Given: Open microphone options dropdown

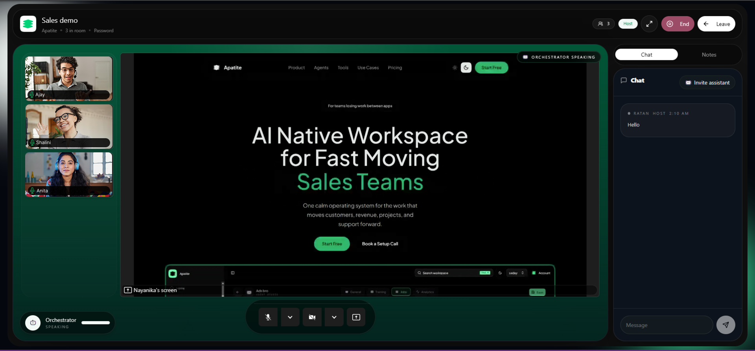Looking at the screenshot, I should (290, 317).
